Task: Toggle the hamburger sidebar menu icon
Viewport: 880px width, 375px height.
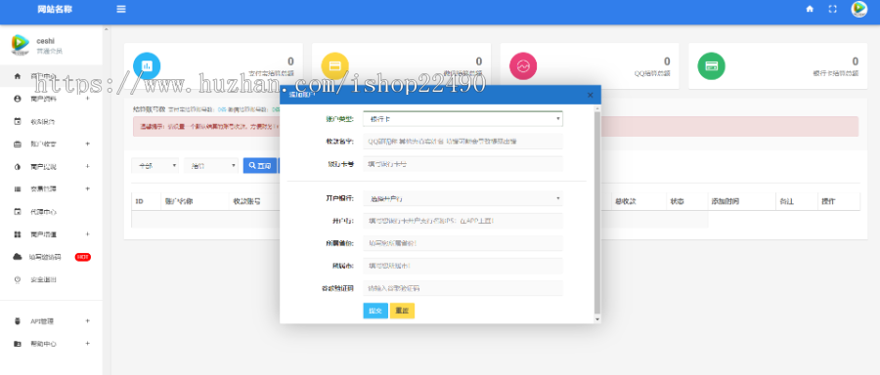Action: point(121,9)
